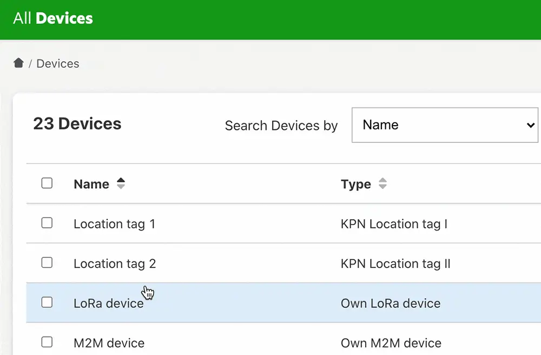
Task: Open the Location tag 2 device
Action: (114, 264)
